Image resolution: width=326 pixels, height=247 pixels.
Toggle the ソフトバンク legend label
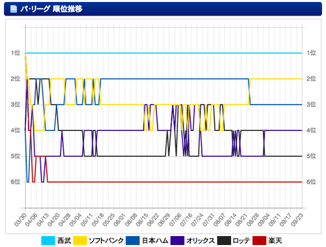tap(106, 240)
